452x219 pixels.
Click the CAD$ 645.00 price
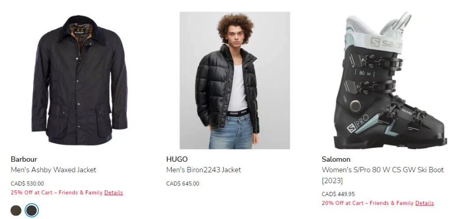183,184
